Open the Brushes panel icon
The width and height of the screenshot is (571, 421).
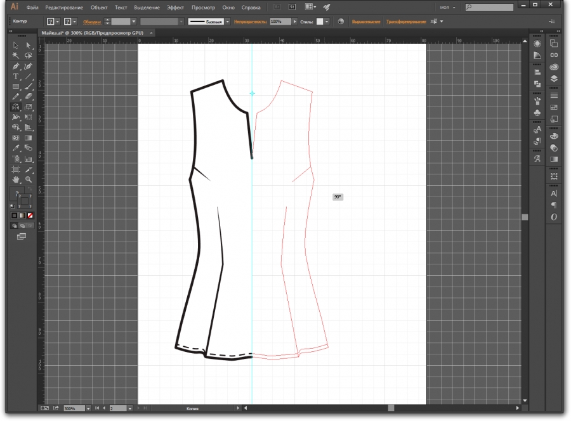(537, 101)
